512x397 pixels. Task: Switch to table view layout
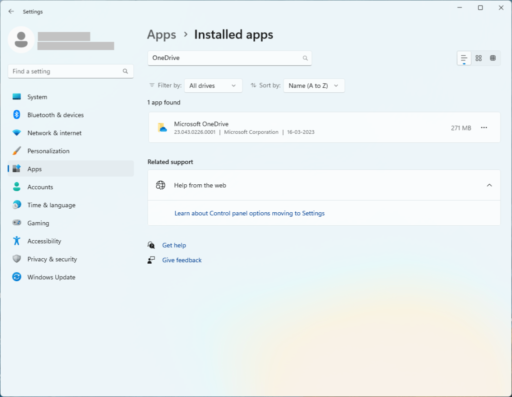[x=492, y=58]
